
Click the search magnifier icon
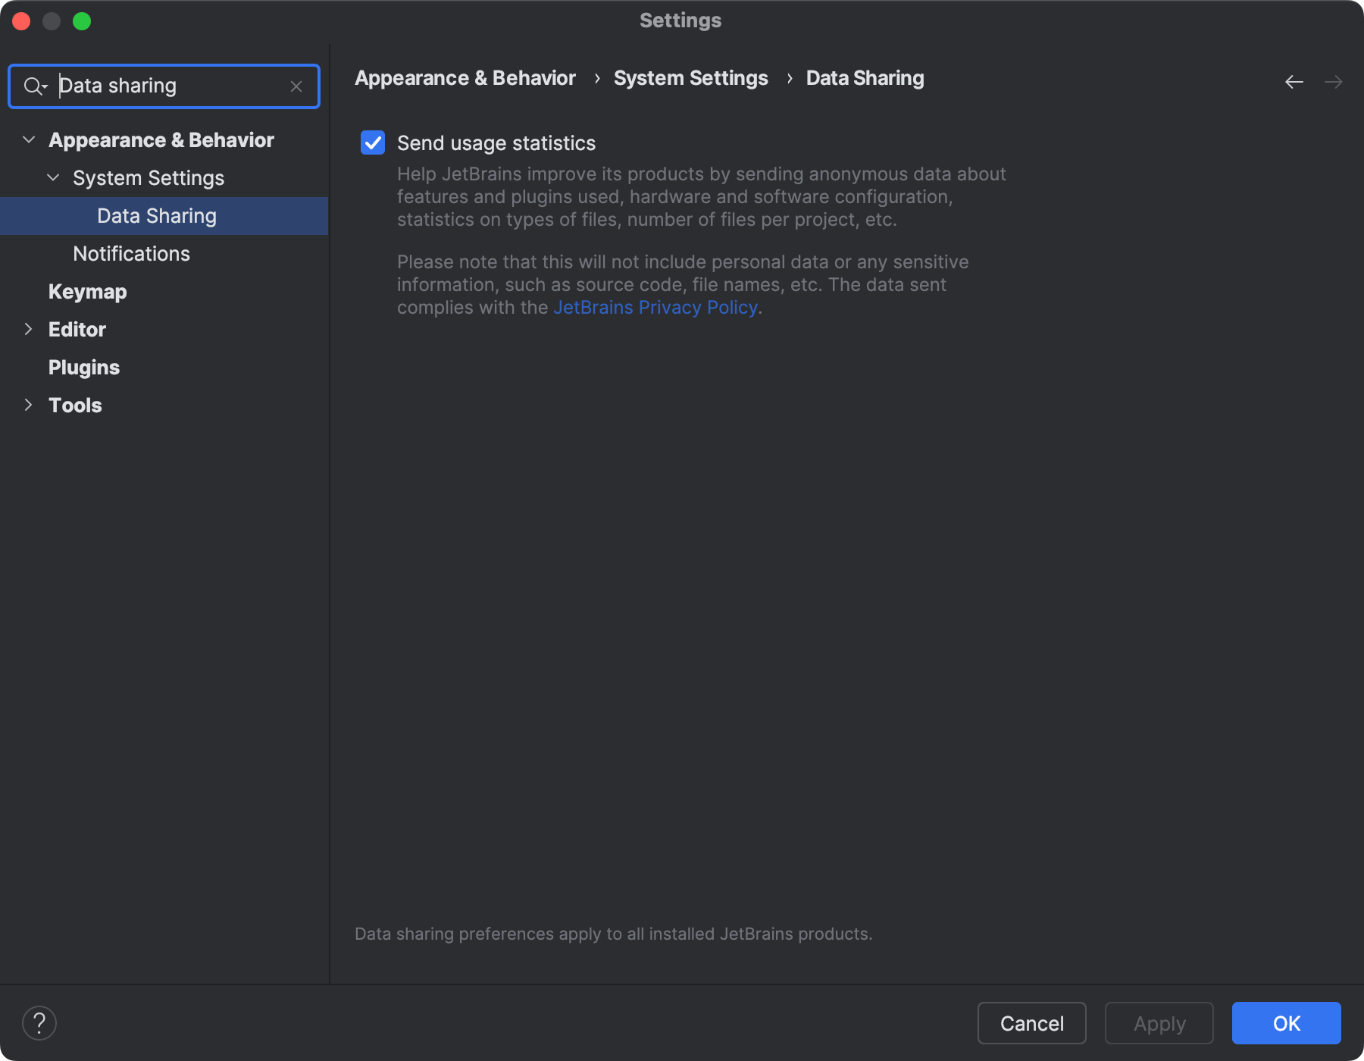pyautogui.click(x=32, y=86)
